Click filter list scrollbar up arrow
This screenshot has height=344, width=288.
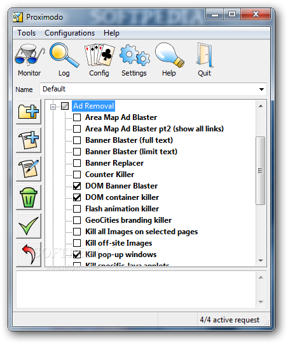coord(261,106)
